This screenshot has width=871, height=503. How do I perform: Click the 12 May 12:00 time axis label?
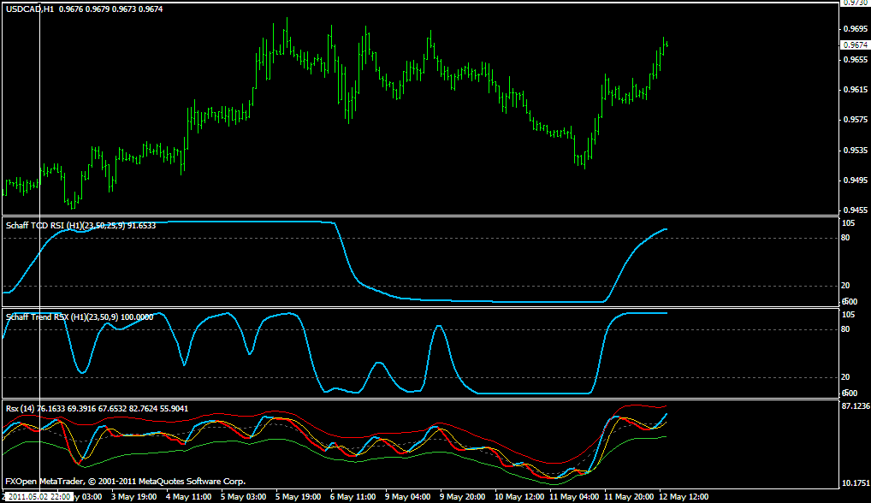[684, 496]
